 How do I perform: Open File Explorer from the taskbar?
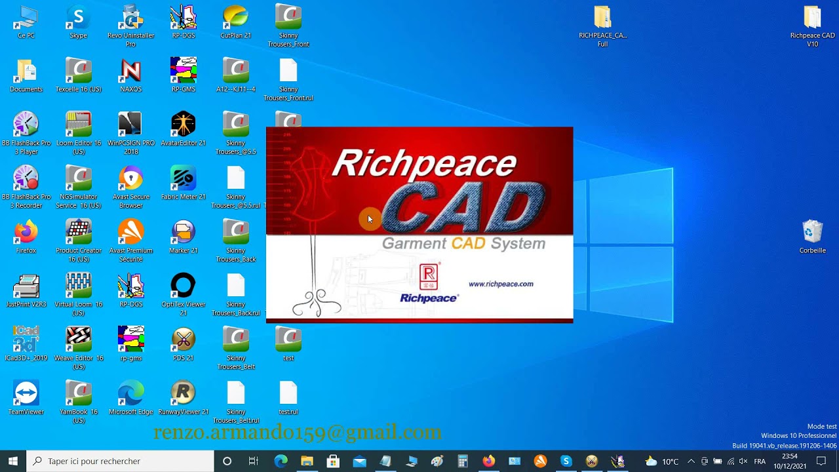click(x=307, y=461)
